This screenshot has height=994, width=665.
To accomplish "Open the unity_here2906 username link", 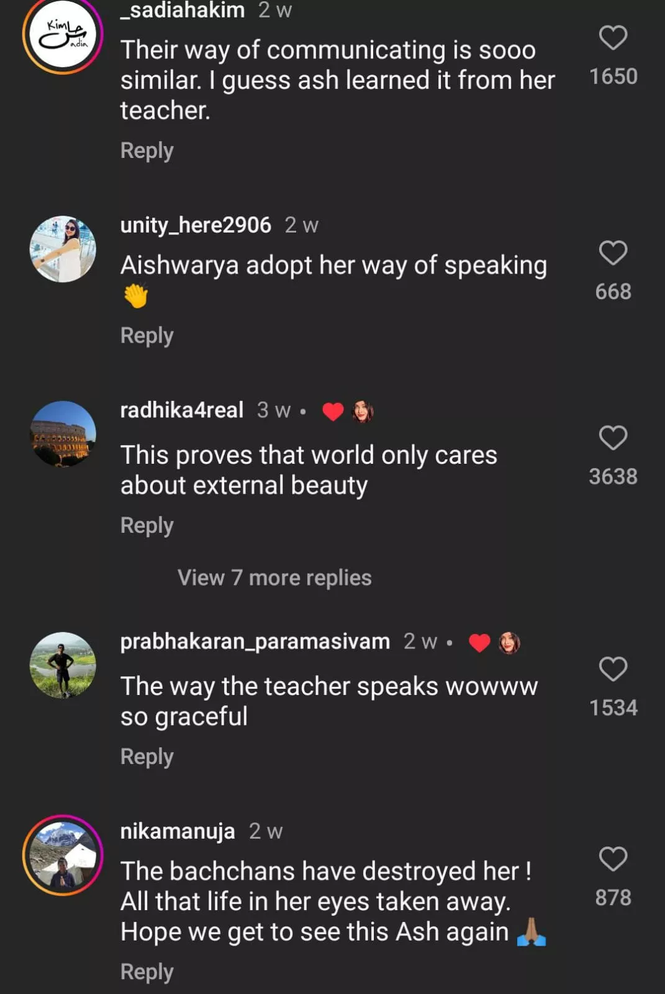I will click(196, 225).
